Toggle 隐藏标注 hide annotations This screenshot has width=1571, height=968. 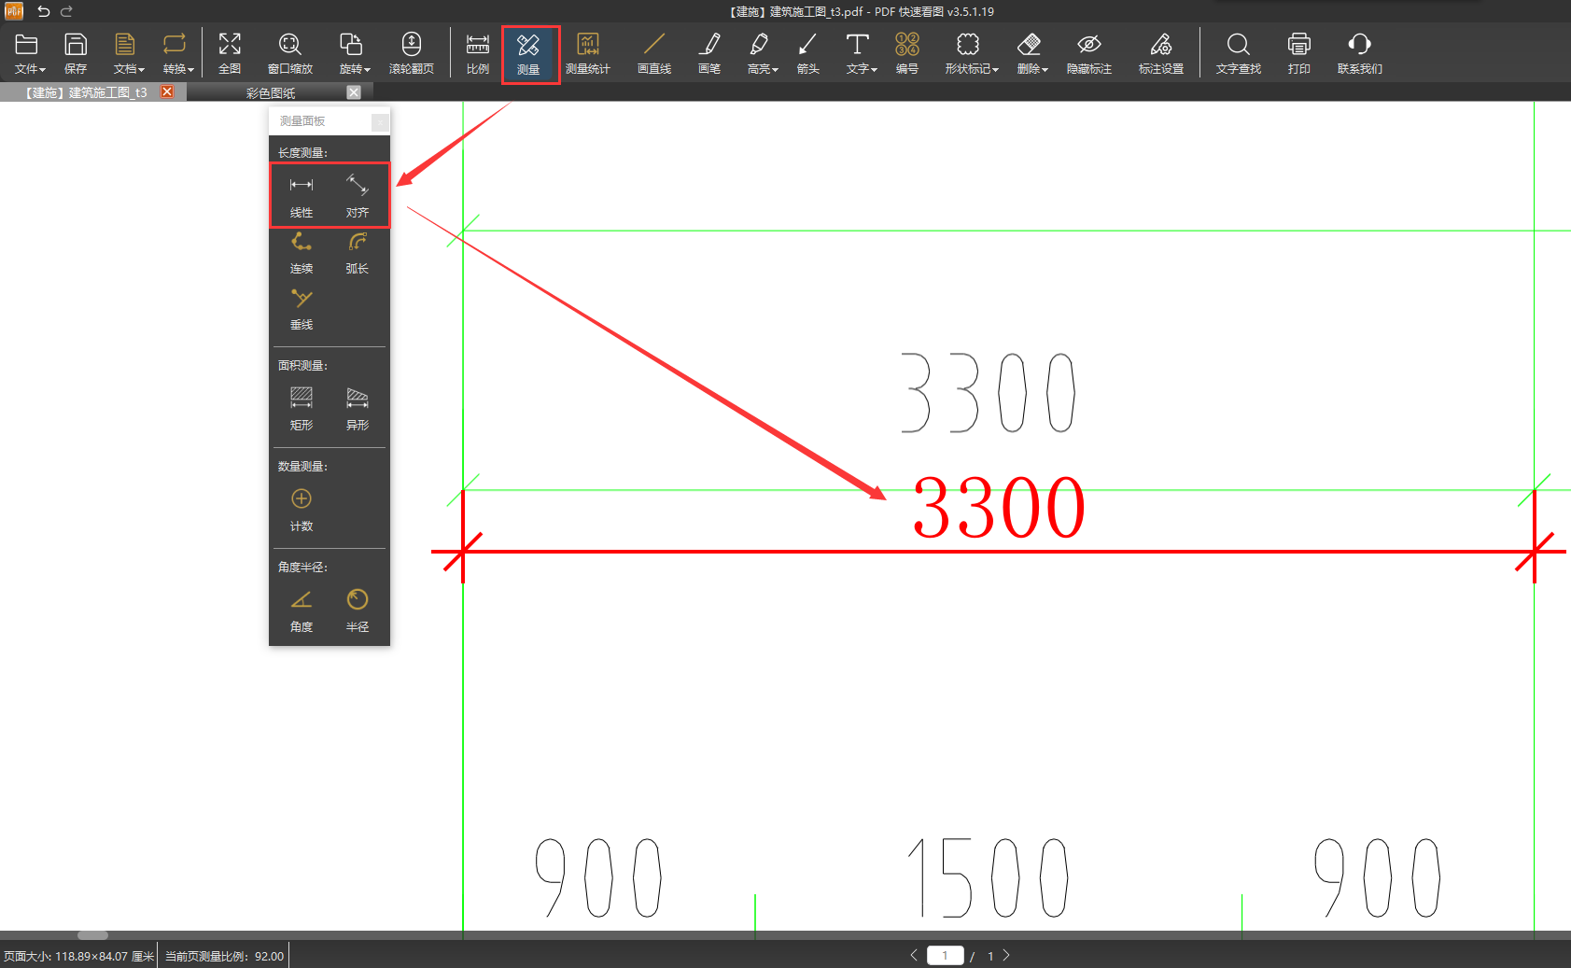click(x=1089, y=54)
